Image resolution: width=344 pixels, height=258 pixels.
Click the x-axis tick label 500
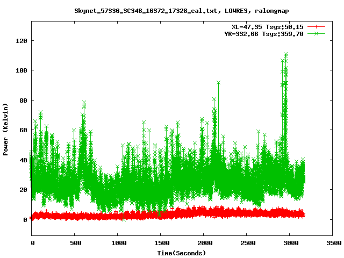(76, 243)
